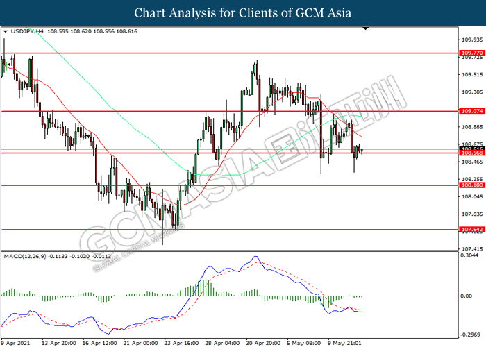486x347 pixels.
Task: Click the 5 May 08:00 time label
Action: click(x=304, y=343)
